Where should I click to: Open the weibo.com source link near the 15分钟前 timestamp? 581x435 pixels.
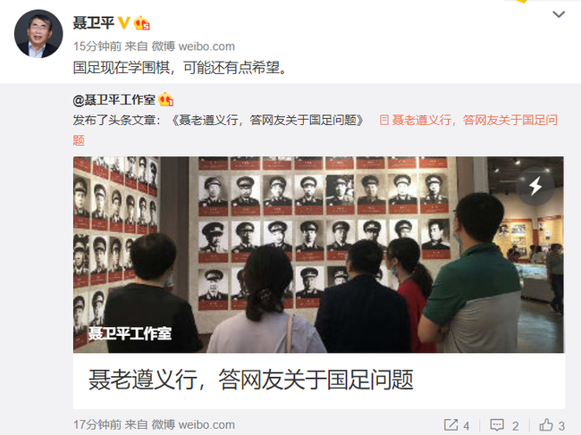206,46
